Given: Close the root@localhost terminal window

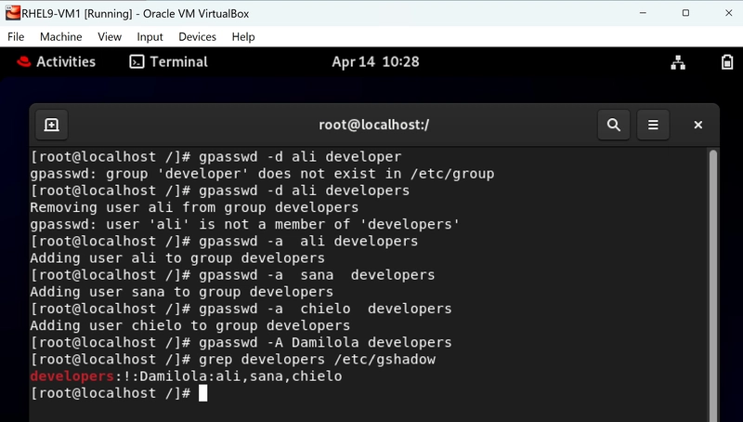Looking at the screenshot, I should coord(698,125).
